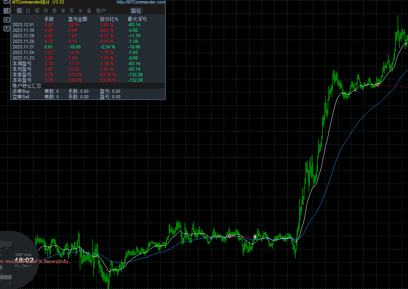Select the 2023.11.29 row date
Viewport: 408px width, 289px height.
pyautogui.click(x=23, y=36)
